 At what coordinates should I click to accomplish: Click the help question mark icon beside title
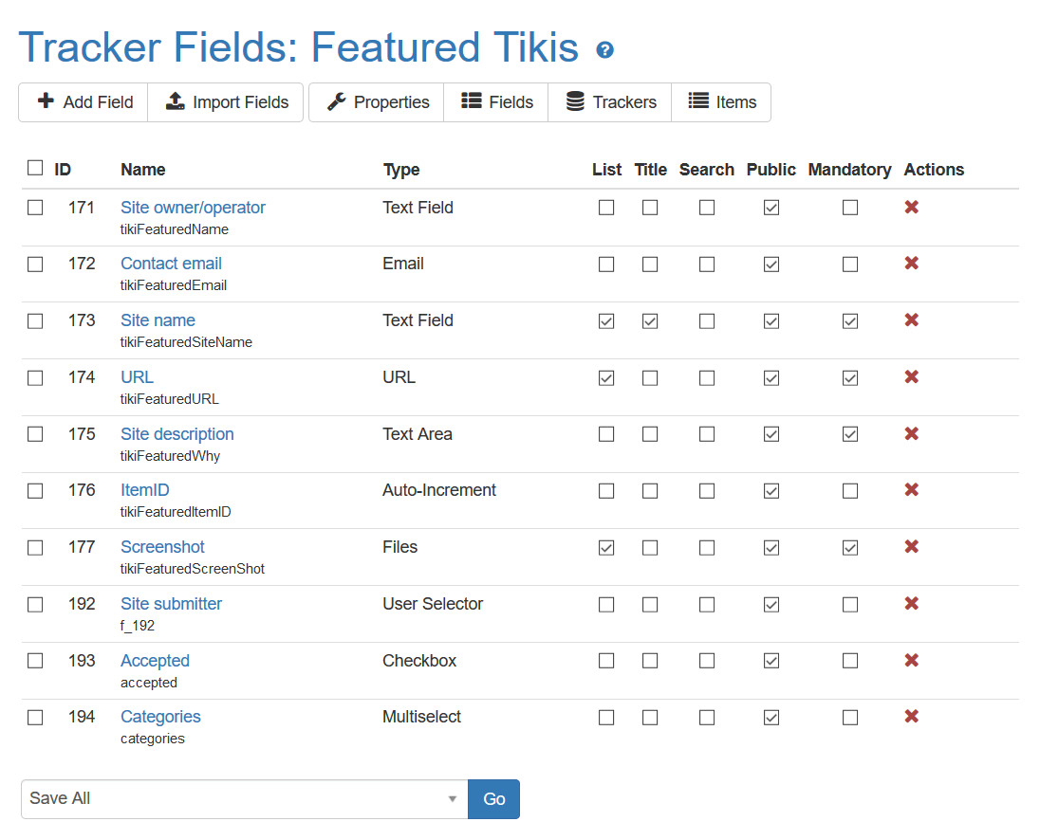[604, 49]
